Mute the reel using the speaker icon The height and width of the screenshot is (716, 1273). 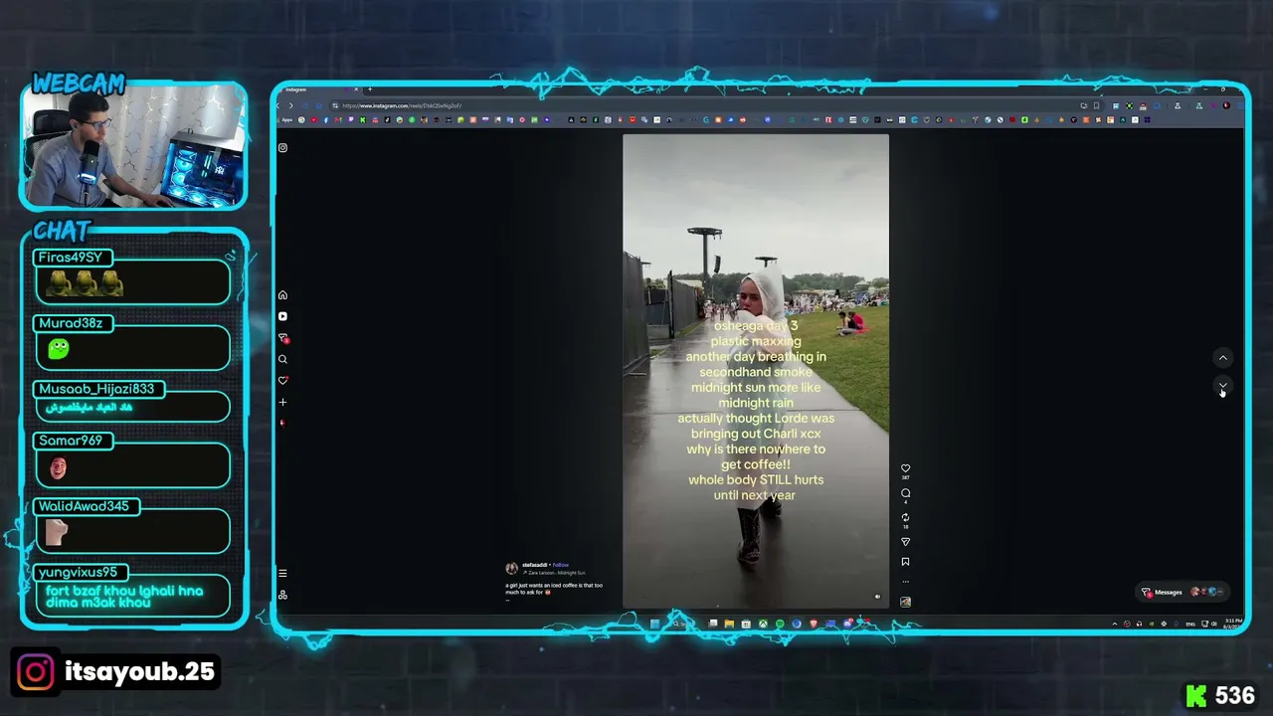coord(877,597)
